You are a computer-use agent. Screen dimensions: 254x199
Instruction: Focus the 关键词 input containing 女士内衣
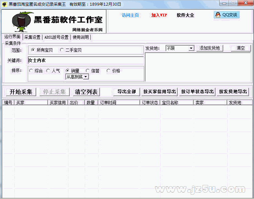coord(86,60)
